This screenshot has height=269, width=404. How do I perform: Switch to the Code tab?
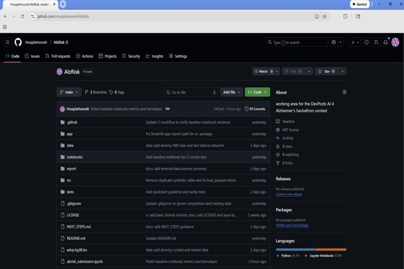pos(13,56)
